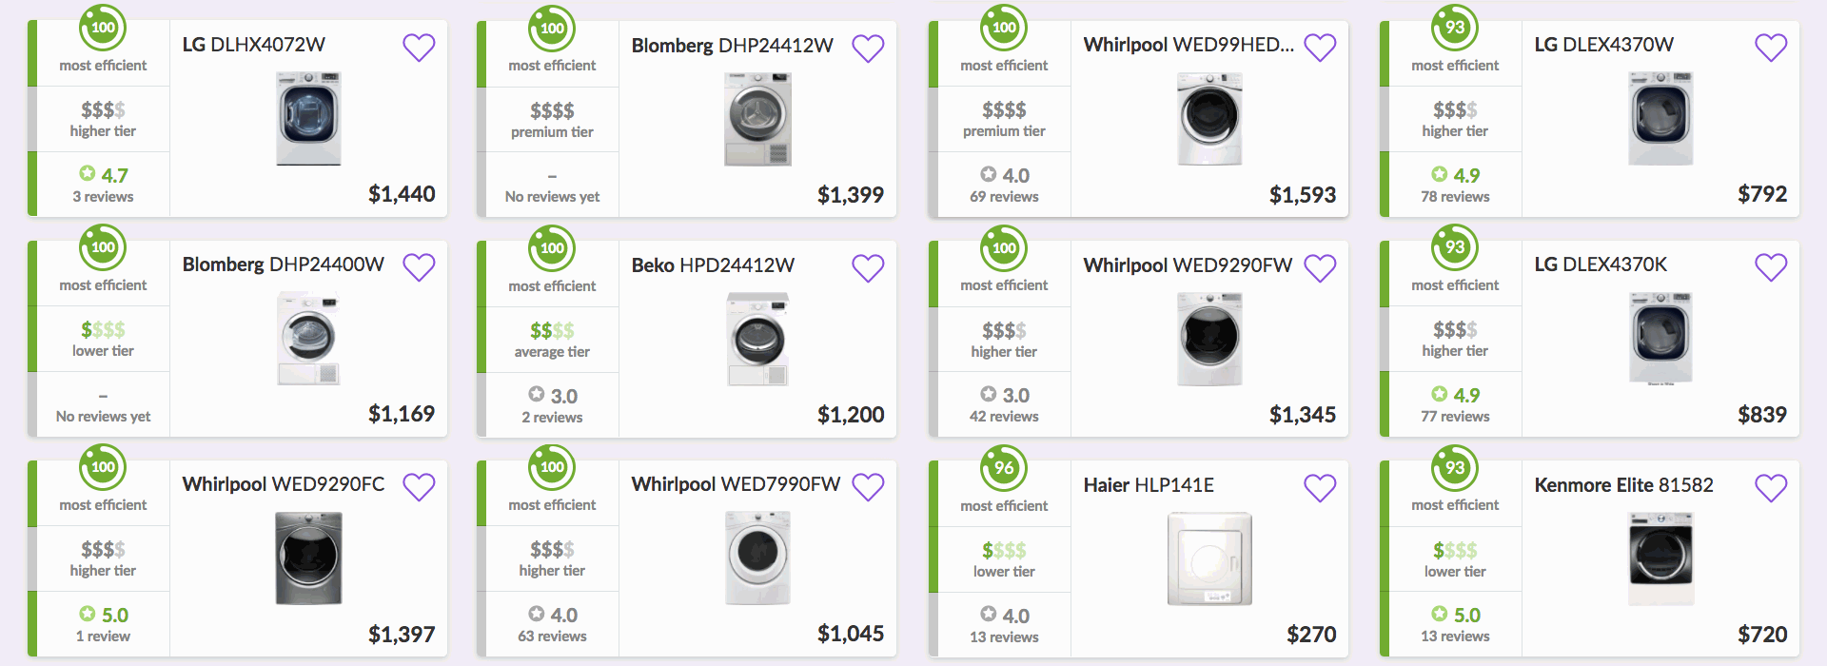This screenshot has width=1827, height=666.
Task: Open the Kenmore Elite 81582 product title
Action: (1623, 485)
